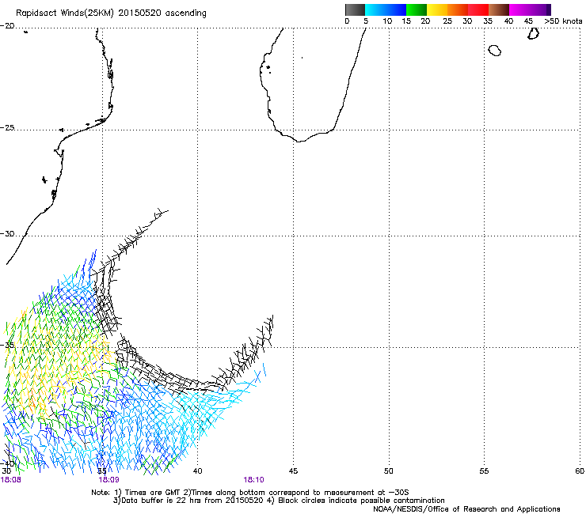Click the island outline at the top right corner
The height and width of the screenshot is (514, 586).
(533, 33)
